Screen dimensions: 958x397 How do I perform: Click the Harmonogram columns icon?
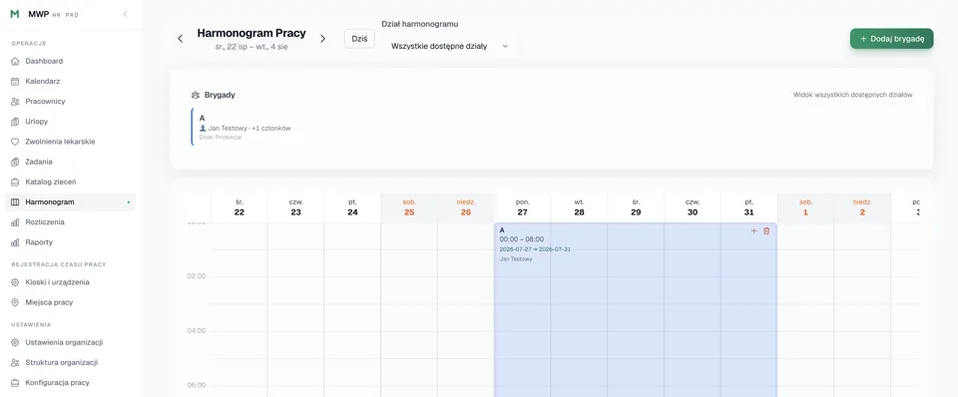pyautogui.click(x=15, y=202)
